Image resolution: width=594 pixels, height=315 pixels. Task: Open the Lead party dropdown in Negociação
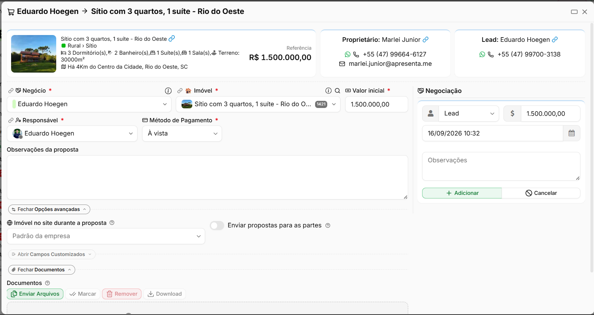[x=469, y=114]
